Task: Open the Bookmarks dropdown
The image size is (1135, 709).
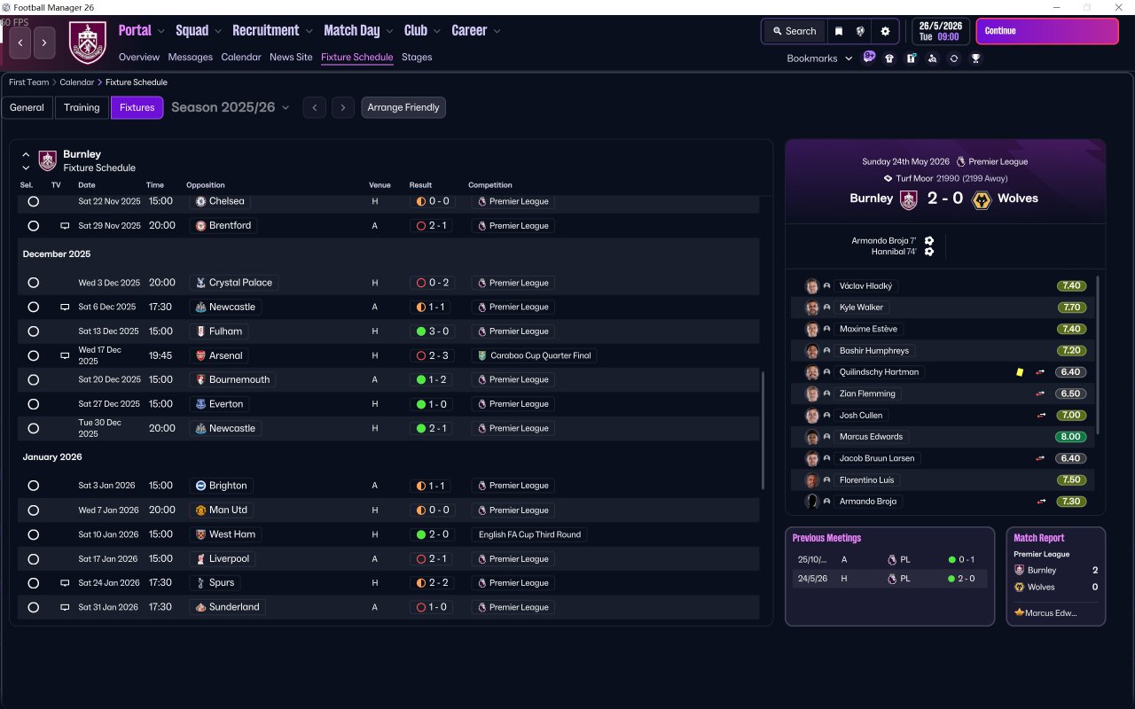Action: click(820, 58)
